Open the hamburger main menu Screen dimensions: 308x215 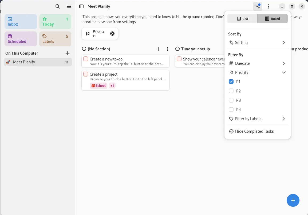69,6
